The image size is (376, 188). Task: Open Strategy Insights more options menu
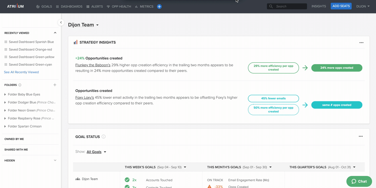361,43
